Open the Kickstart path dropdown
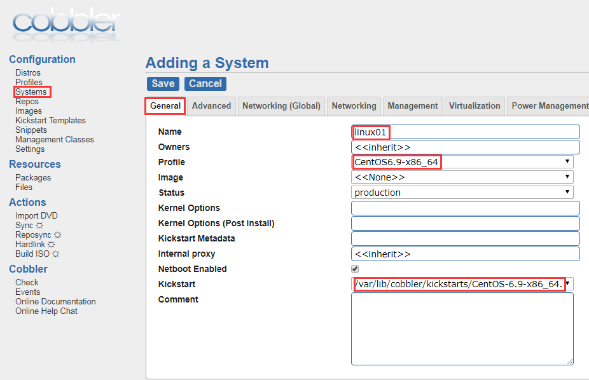This screenshot has width=589, height=380. pos(462,284)
